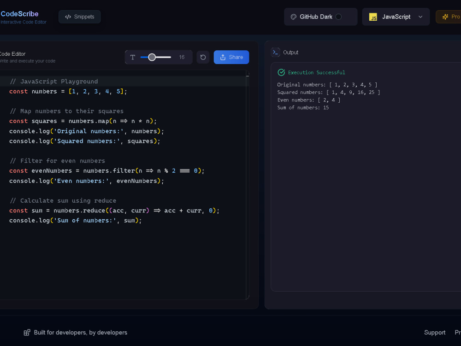This screenshot has width=461, height=346.
Task: Adjust the font size slider handle
Action: (x=152, y=57)
